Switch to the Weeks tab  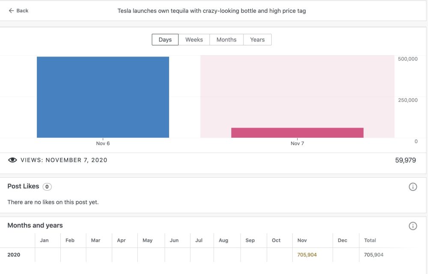click(x=194, y=39)
